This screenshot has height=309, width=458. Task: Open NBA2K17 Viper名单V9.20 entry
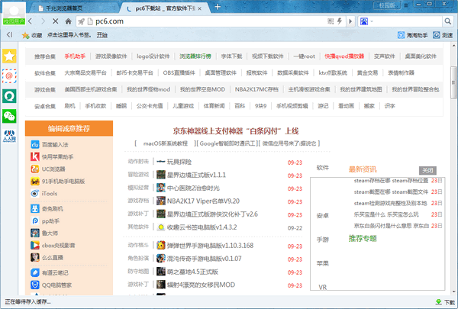pyautogui.click(x=203, y=201)
